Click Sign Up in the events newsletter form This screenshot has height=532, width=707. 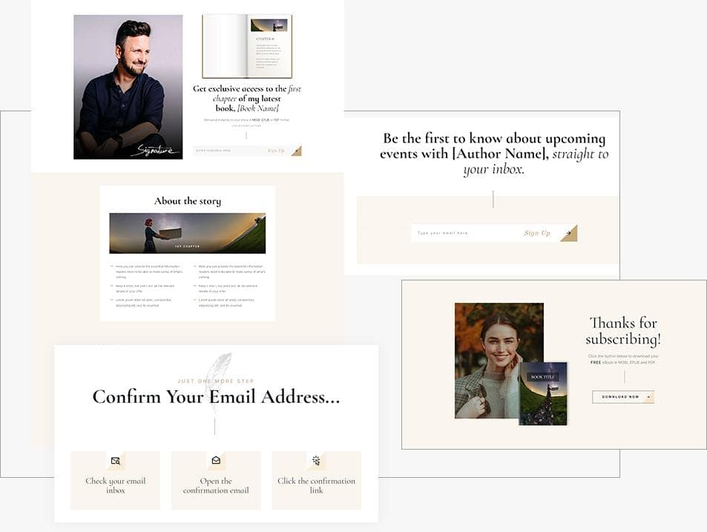[x=537, y=233]
